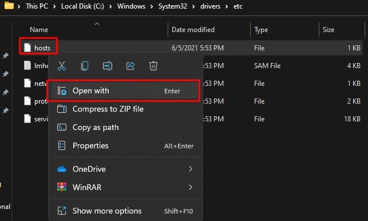Viewport: 368px width, 221px height.
Task: Go to Windows folder in breadcrumb
Action: [x=131, y=6]
